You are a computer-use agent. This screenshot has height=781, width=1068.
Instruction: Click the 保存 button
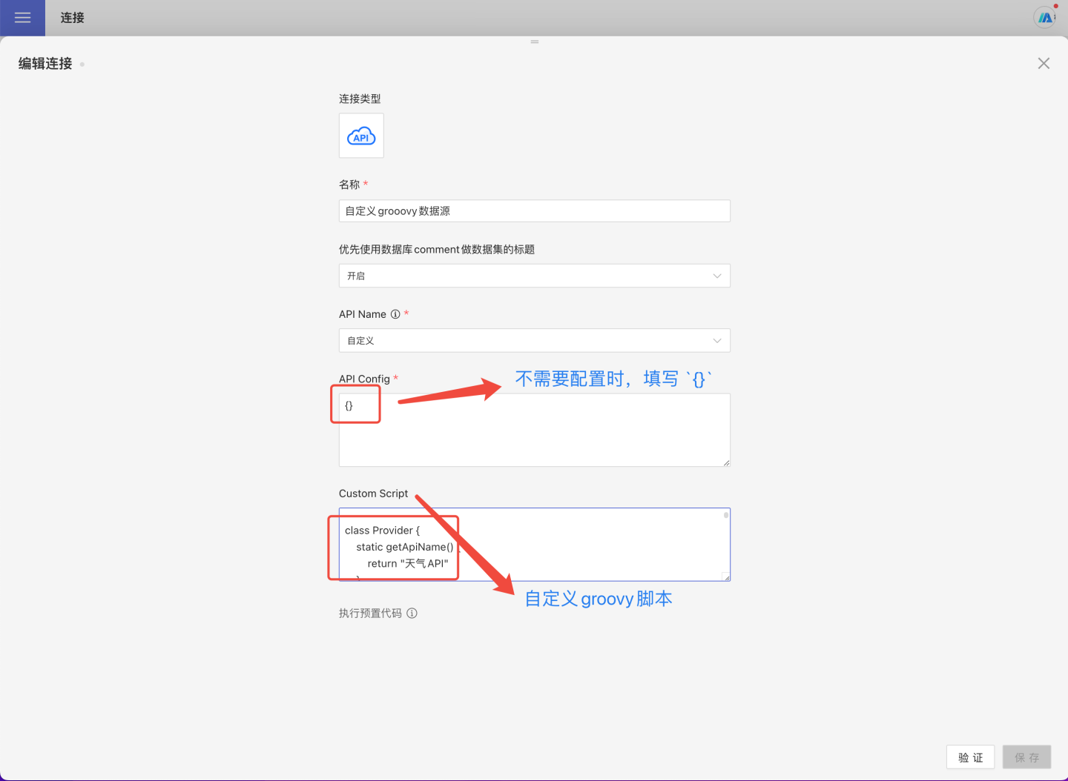pyautogui.click(x=1026, y=757)
